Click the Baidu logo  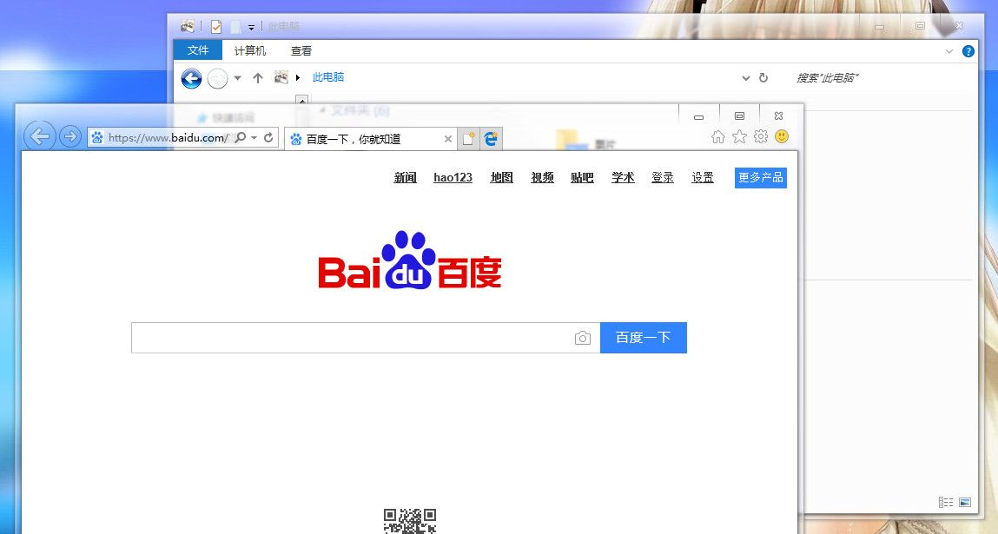pyautogui.click(x=409, y=260)
